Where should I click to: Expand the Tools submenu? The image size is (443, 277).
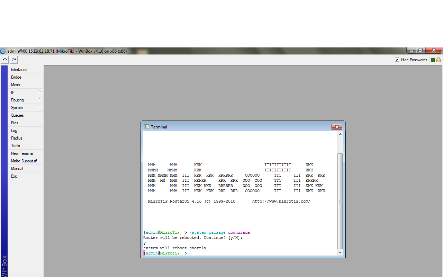pyautogui.click(x=26, y=146)
